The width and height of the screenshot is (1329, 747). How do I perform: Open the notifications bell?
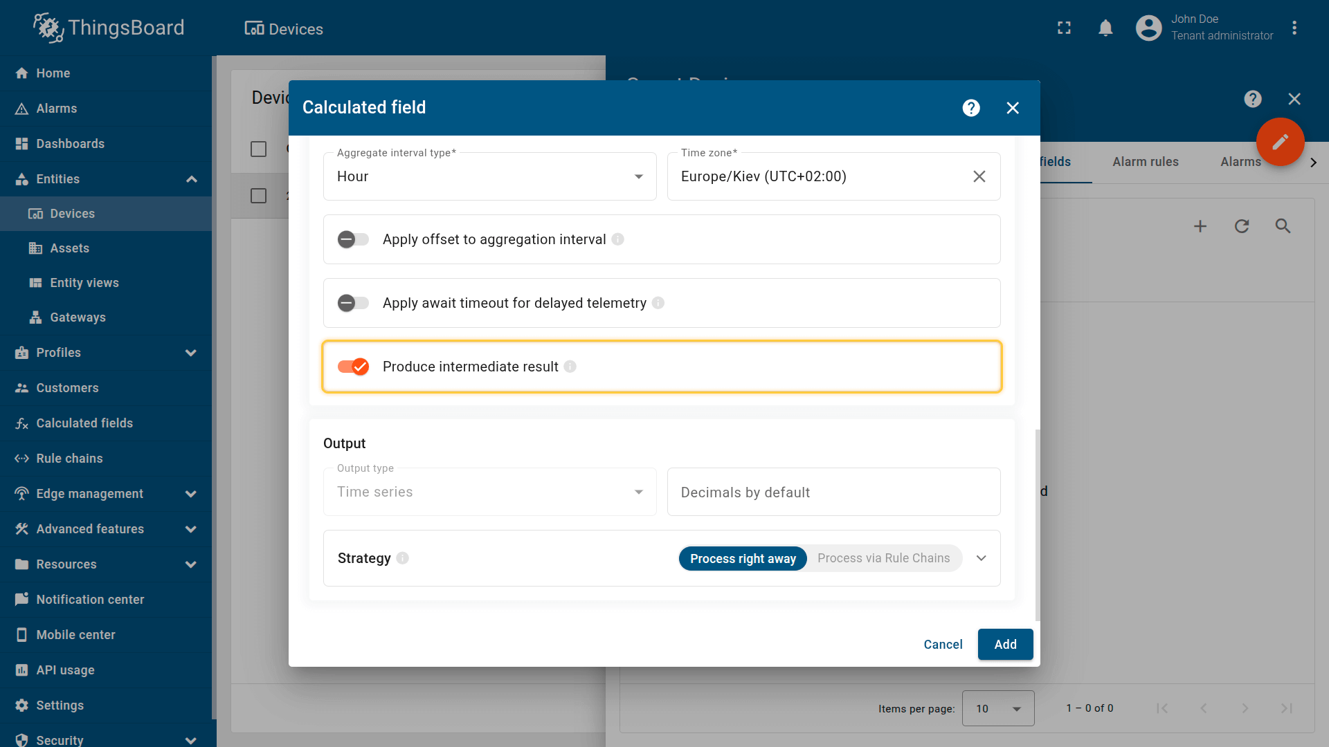1105,28
